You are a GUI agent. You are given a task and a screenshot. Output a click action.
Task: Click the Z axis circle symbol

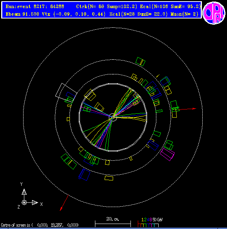click(24, 202)
